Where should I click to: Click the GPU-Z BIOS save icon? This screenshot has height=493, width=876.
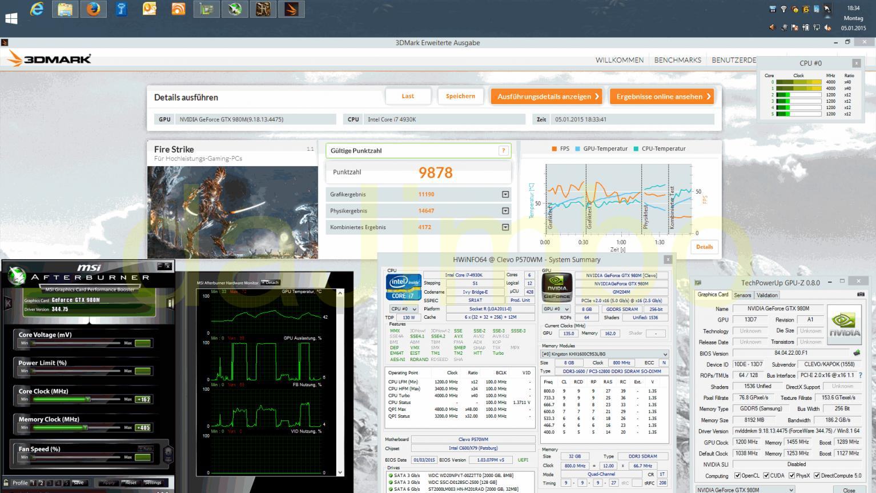point(857,353)
